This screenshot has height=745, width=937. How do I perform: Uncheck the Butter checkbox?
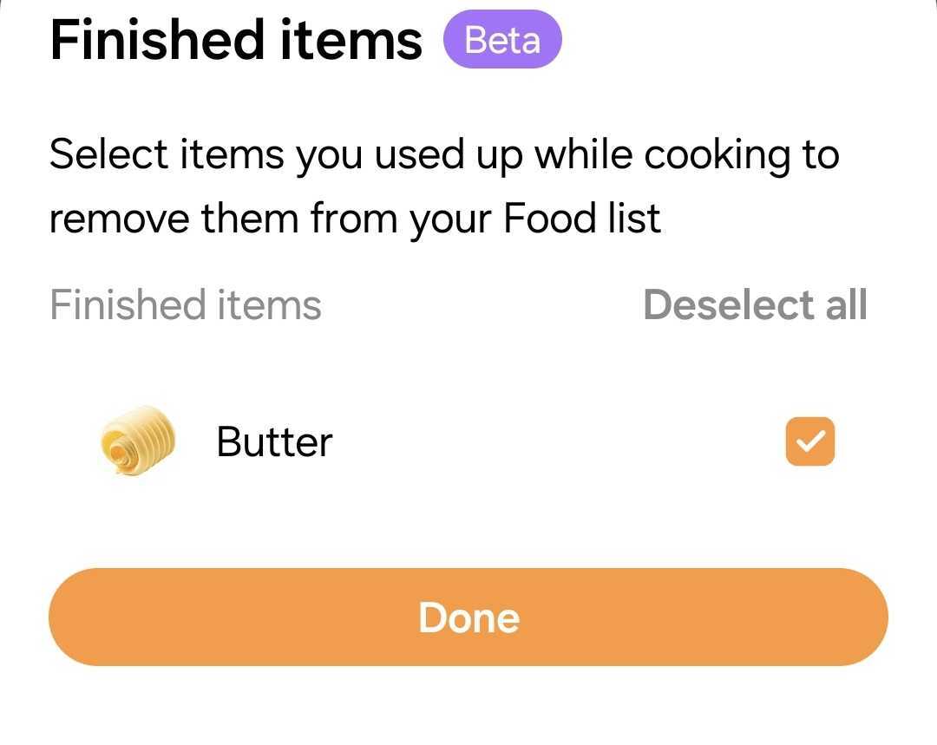pyautogui.click(x=809, y=441)
